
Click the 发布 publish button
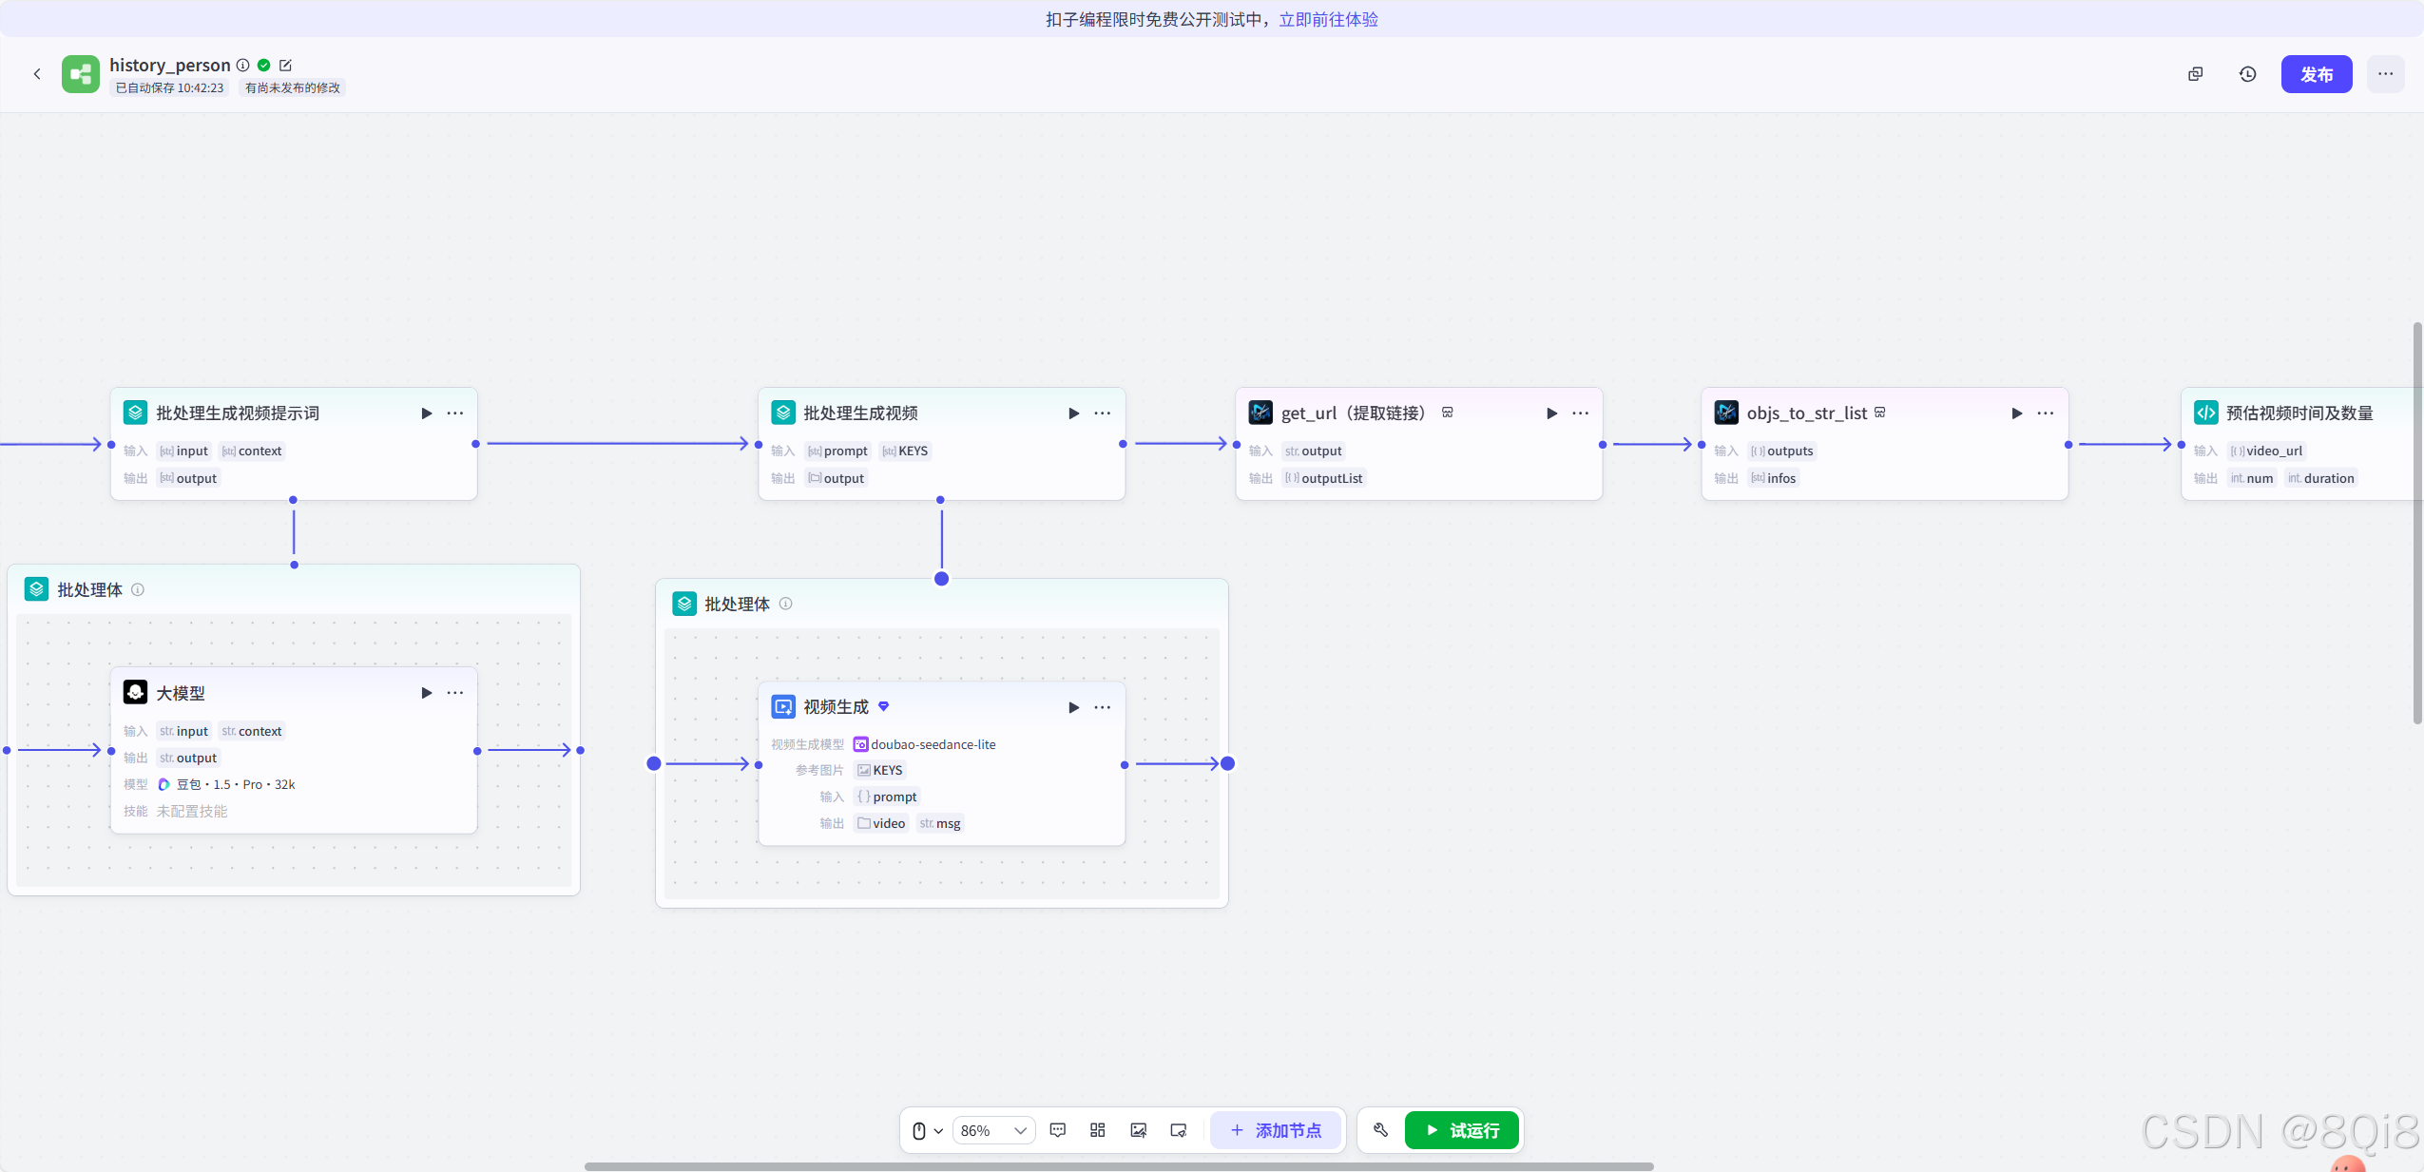tap(2316, 74)
